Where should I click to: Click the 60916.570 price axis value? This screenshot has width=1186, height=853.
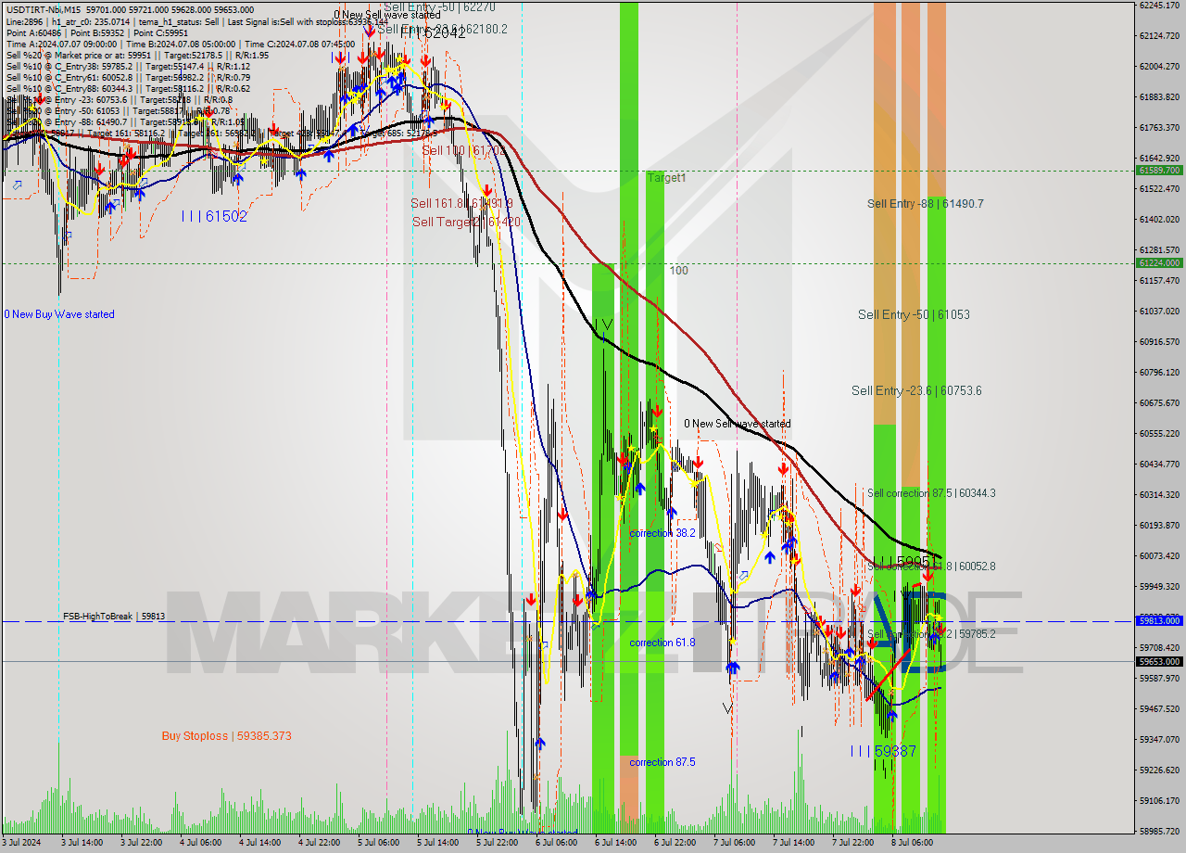click(x=1159, y=341)
